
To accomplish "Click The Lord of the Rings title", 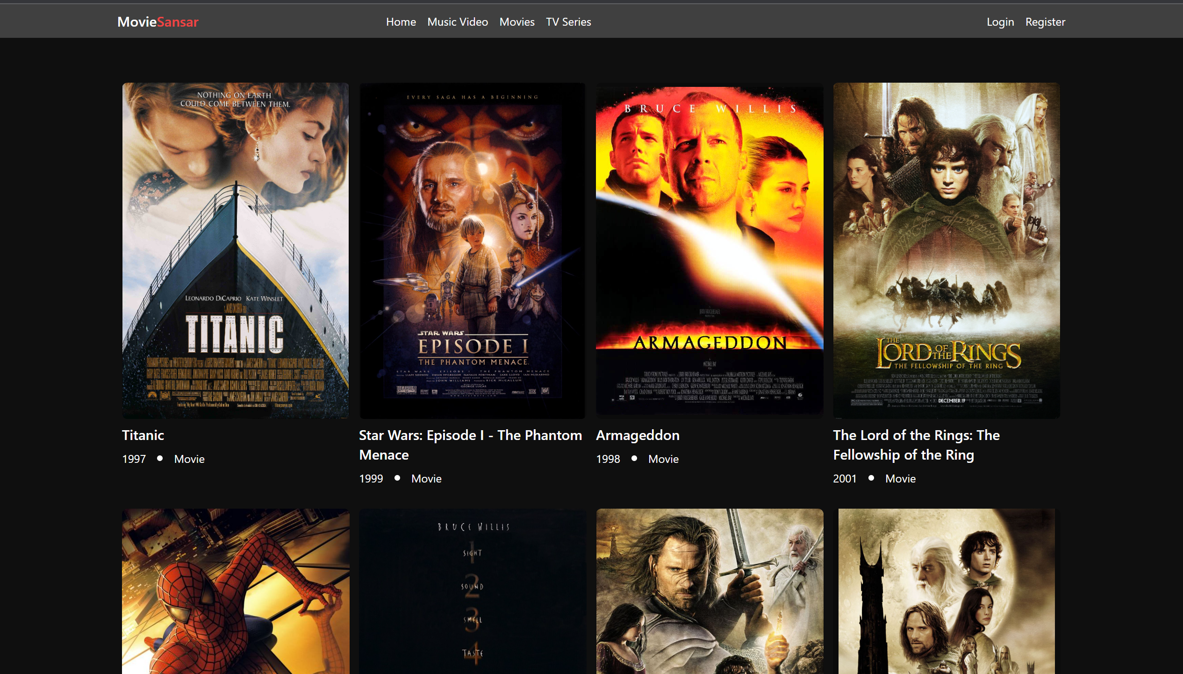I will click(916, 445).
